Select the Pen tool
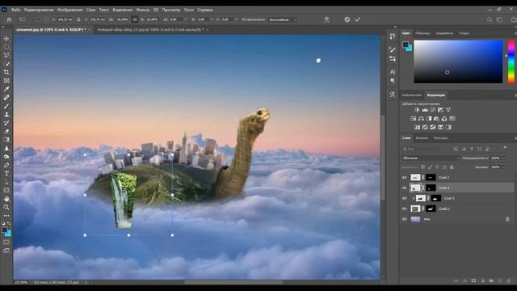The image size is (517, 291). [6, 165]
